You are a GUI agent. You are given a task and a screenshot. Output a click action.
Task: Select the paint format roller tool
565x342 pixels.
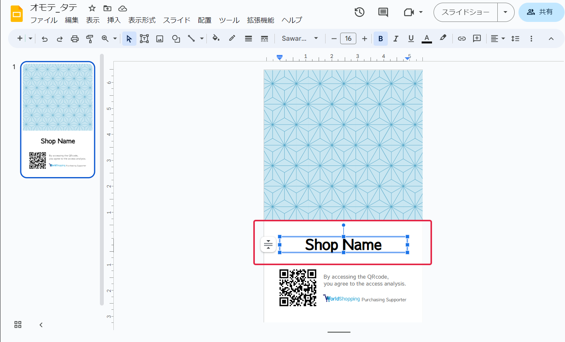90,39
